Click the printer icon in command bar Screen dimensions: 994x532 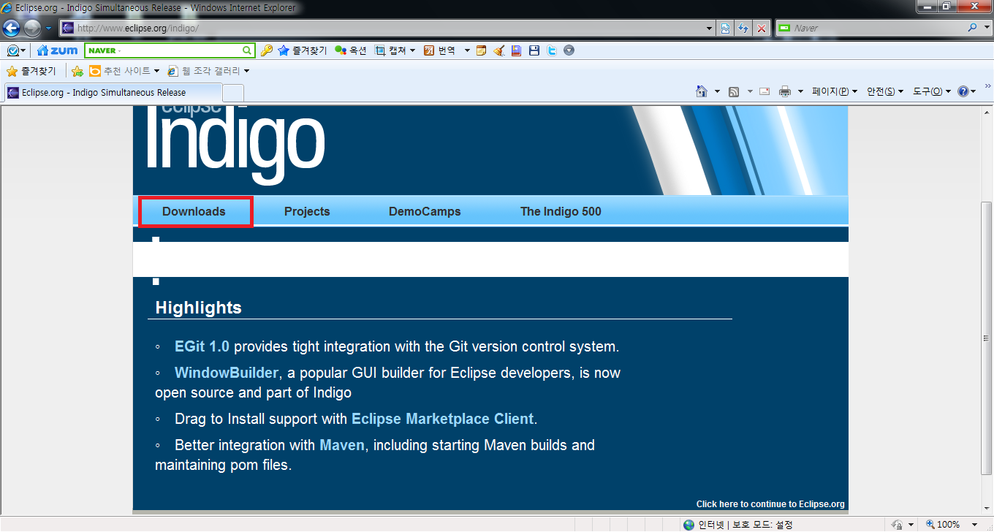(785, 91)
